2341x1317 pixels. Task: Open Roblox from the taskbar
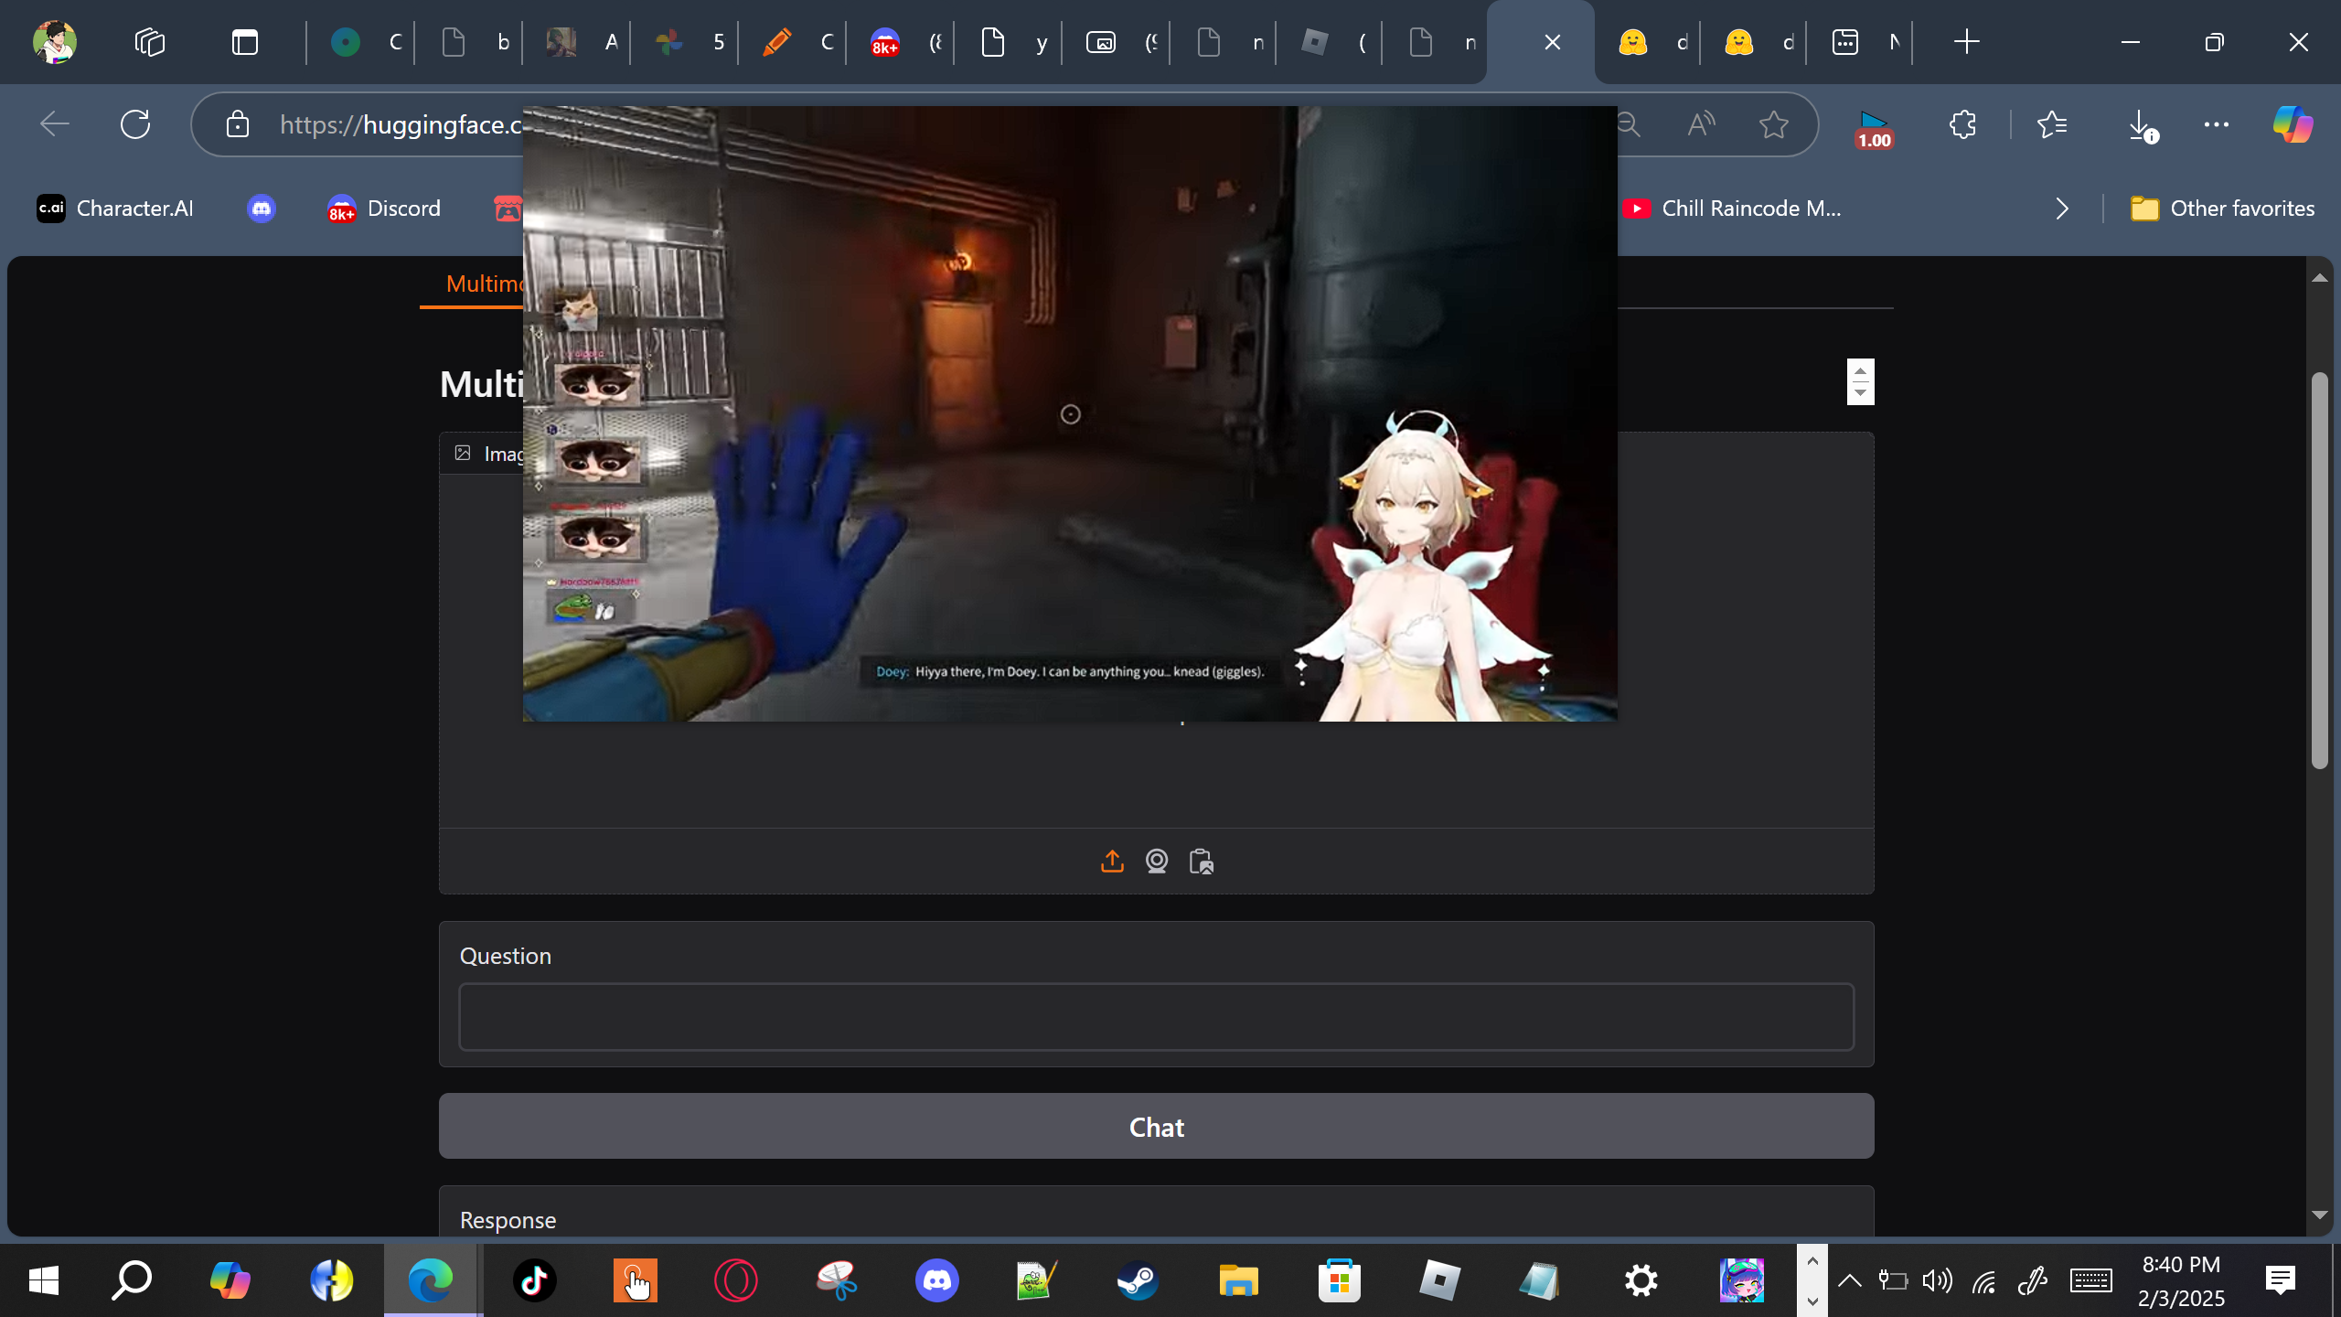point(1439,1280)
